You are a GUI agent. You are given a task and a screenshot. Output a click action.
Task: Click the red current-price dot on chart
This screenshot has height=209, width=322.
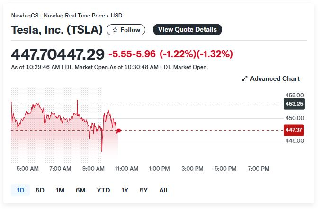coord(118,131)
